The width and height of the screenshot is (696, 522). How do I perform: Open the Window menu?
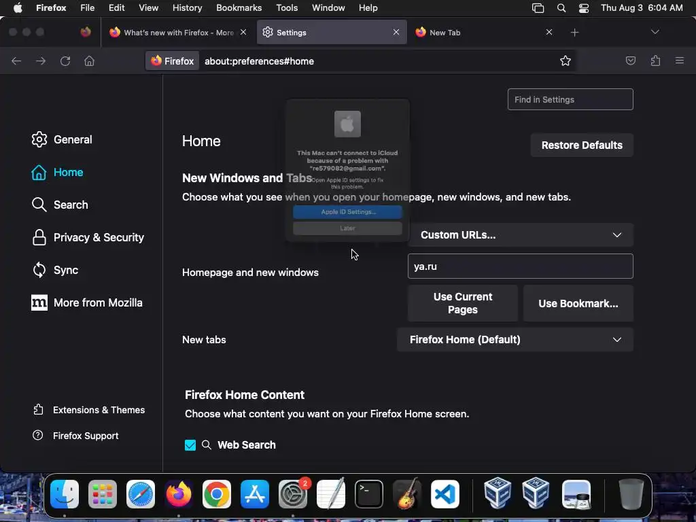328,7
